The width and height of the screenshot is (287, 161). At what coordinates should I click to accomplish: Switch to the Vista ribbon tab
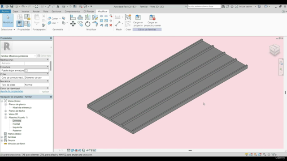coord(46,11)
